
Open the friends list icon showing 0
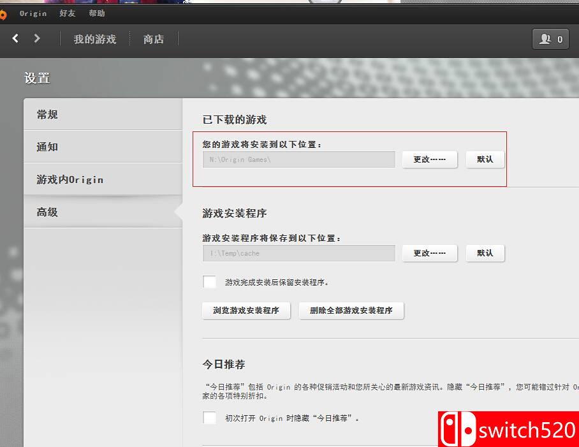[550, 38]
